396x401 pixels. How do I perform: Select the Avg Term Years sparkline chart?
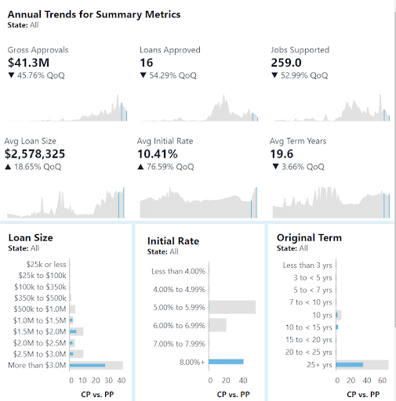coord(331,203)
